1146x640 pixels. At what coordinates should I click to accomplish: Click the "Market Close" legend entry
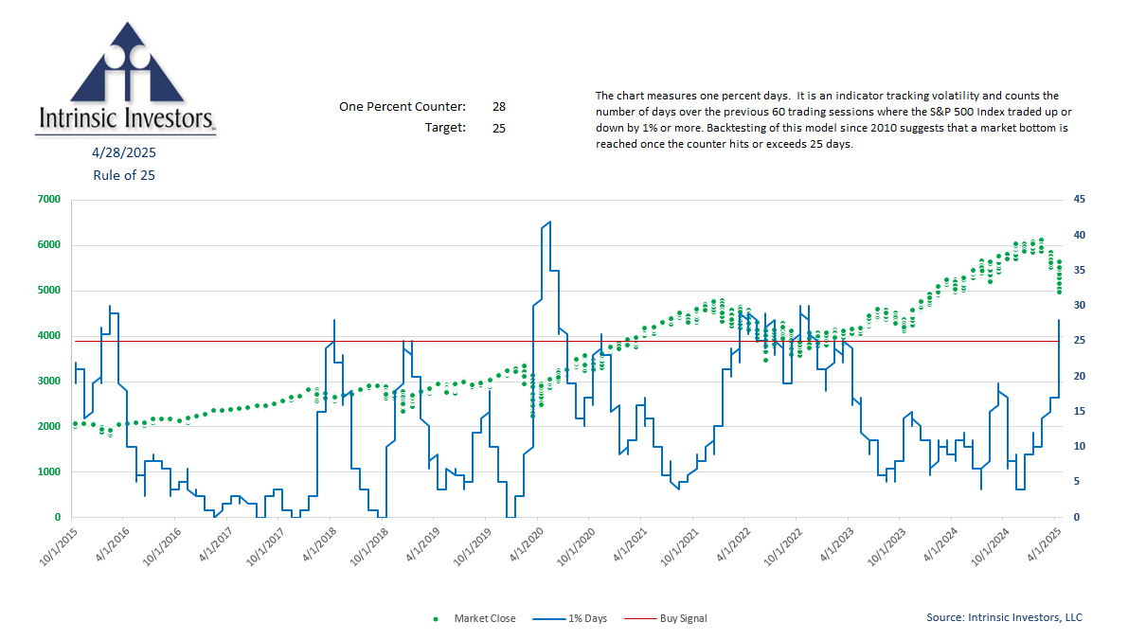click(475, 619)
